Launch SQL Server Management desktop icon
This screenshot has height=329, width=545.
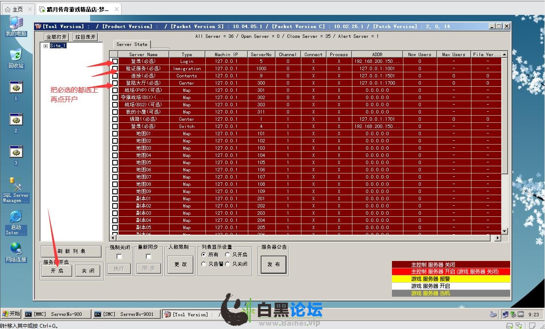click(16, 190)
